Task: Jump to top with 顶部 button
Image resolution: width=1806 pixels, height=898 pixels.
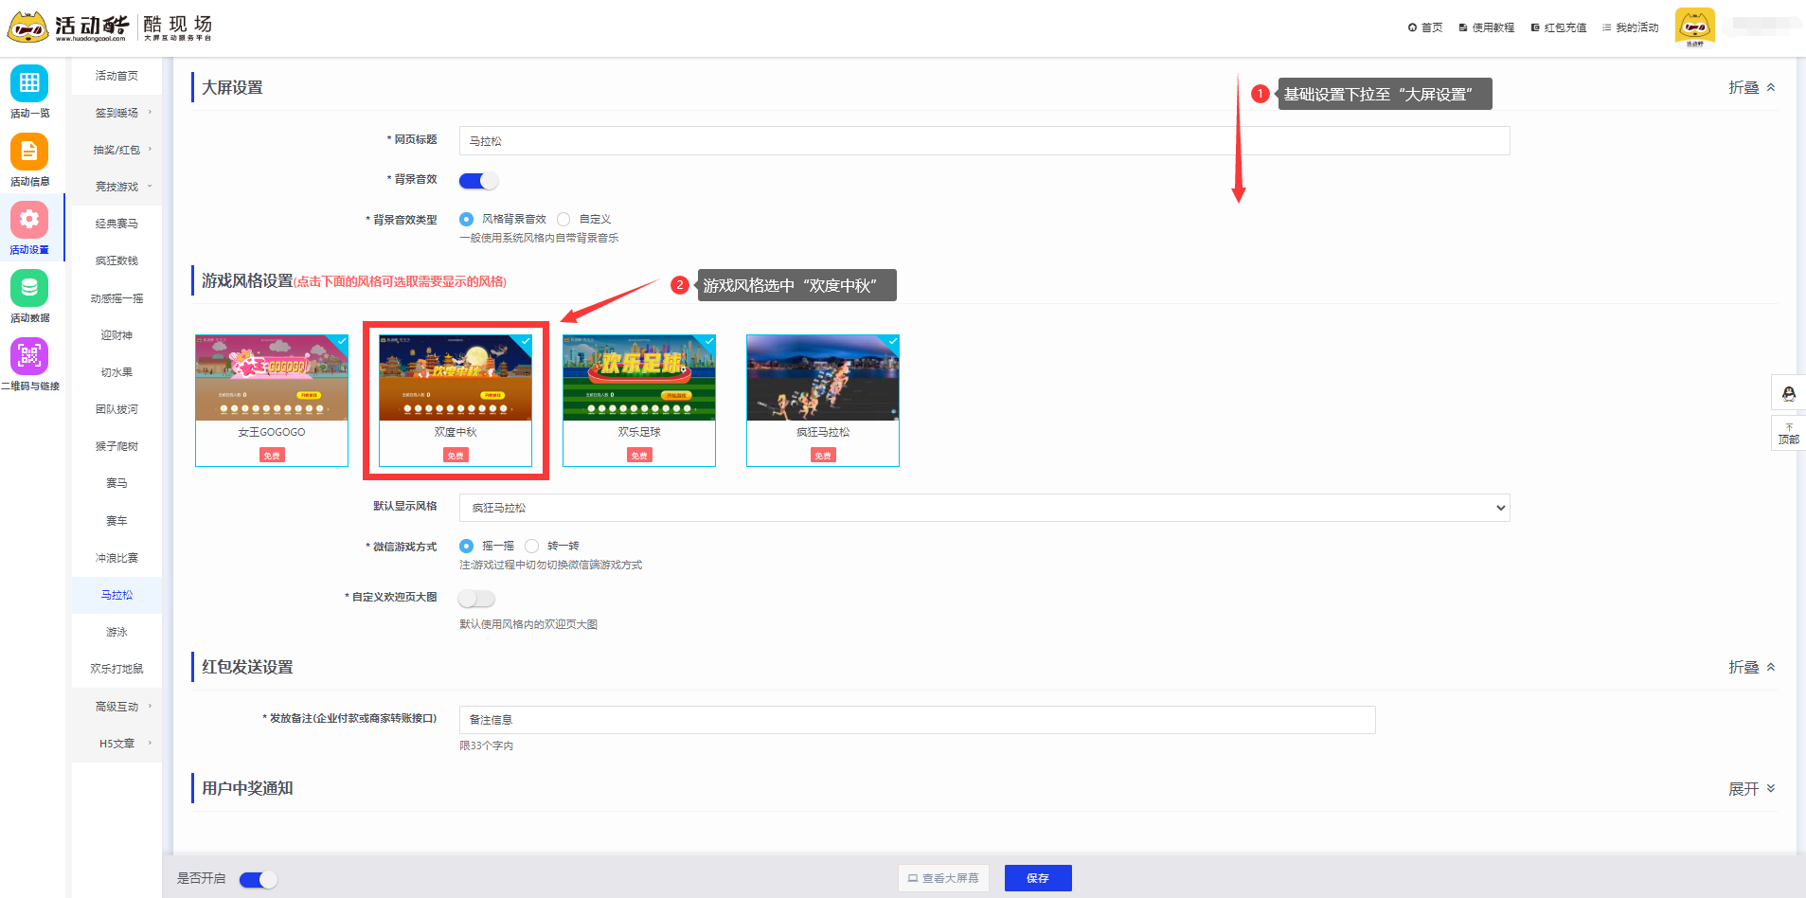Action: (x=1788, y=434)
